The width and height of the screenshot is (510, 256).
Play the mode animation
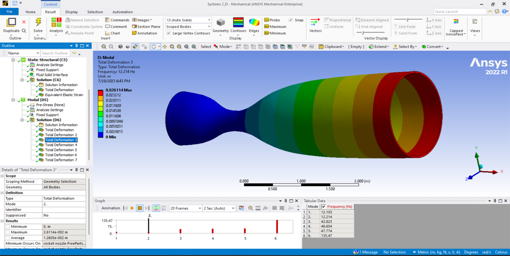pos(132,208)
